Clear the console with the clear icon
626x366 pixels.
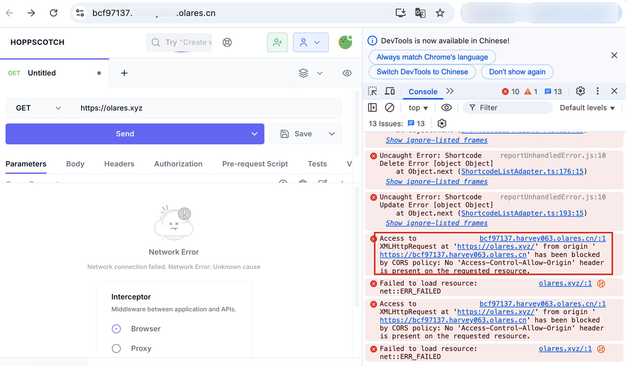click(x=389, y=108)
